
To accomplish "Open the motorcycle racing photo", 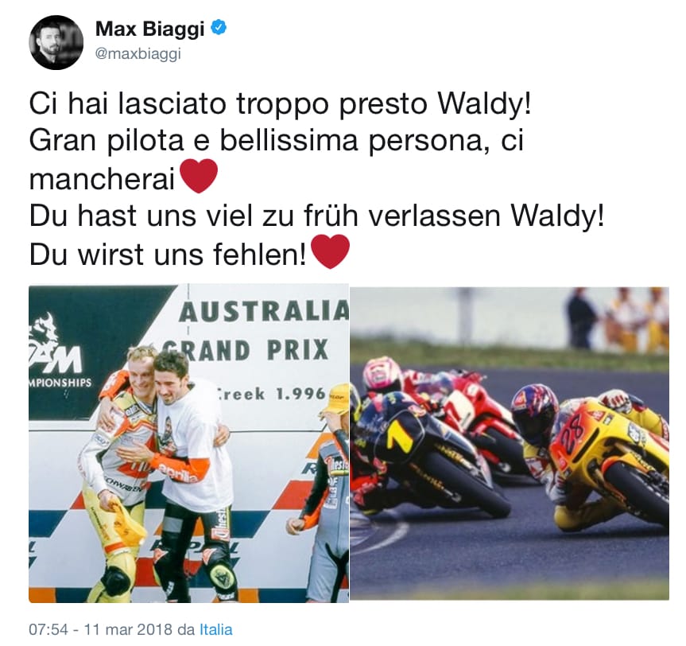I will tap(510, 443).
